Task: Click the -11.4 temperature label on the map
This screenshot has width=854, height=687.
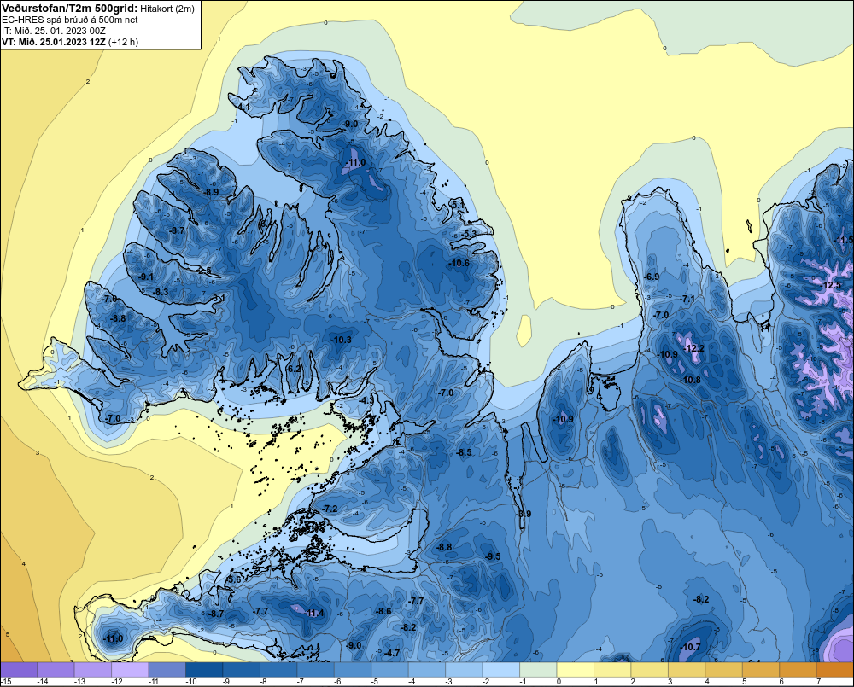Action: tap(313, 613)
